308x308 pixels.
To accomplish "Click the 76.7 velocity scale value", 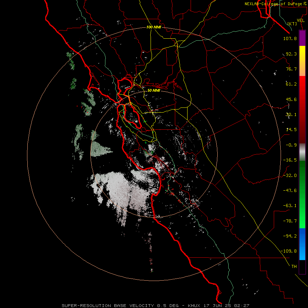I will pyautogui.click(x=291, y=69).
